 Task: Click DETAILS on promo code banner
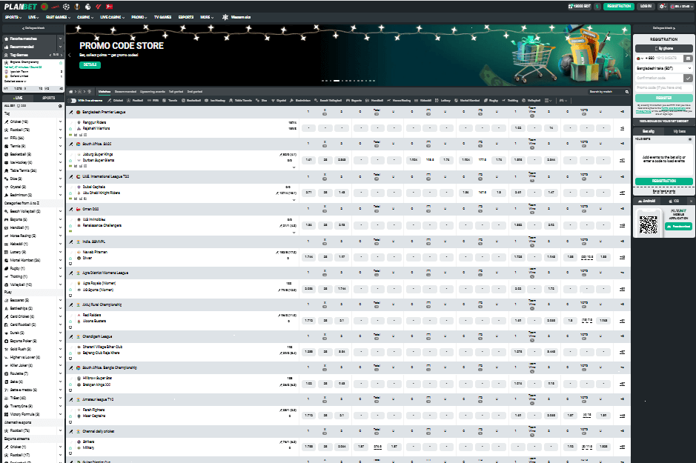(90, 64)
